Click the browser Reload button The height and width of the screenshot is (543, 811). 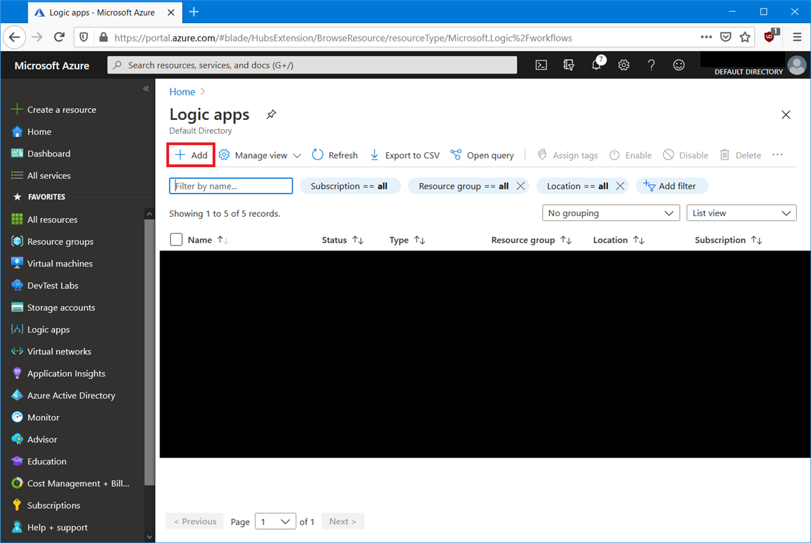tap(59, 37)
